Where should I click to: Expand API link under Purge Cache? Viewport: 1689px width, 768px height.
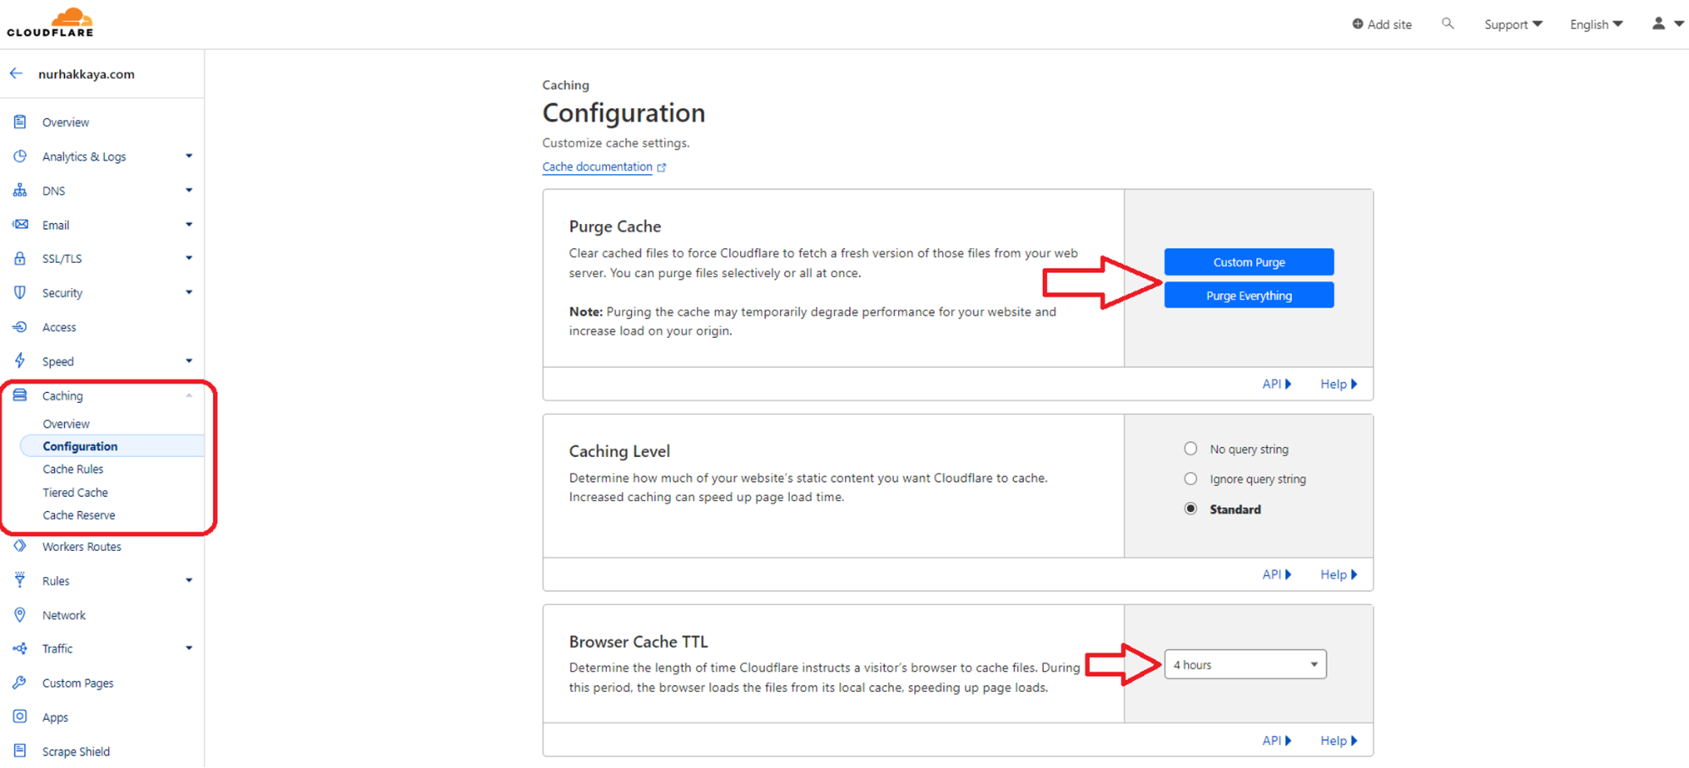pyautogui.click(x=1277, y=384)
